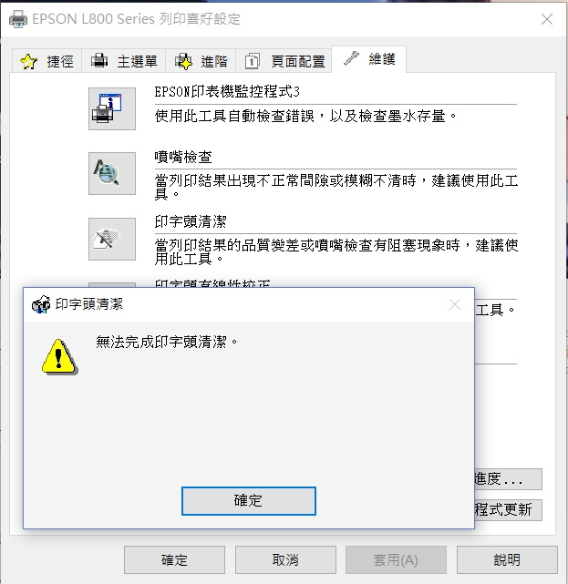Switch to the 主選單 tab

pyautogui.click(x=124, y=61)
